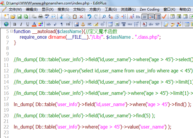Open the special character © dropdown
The height and width of the screenshot is (138, 193).
[102, 24]
